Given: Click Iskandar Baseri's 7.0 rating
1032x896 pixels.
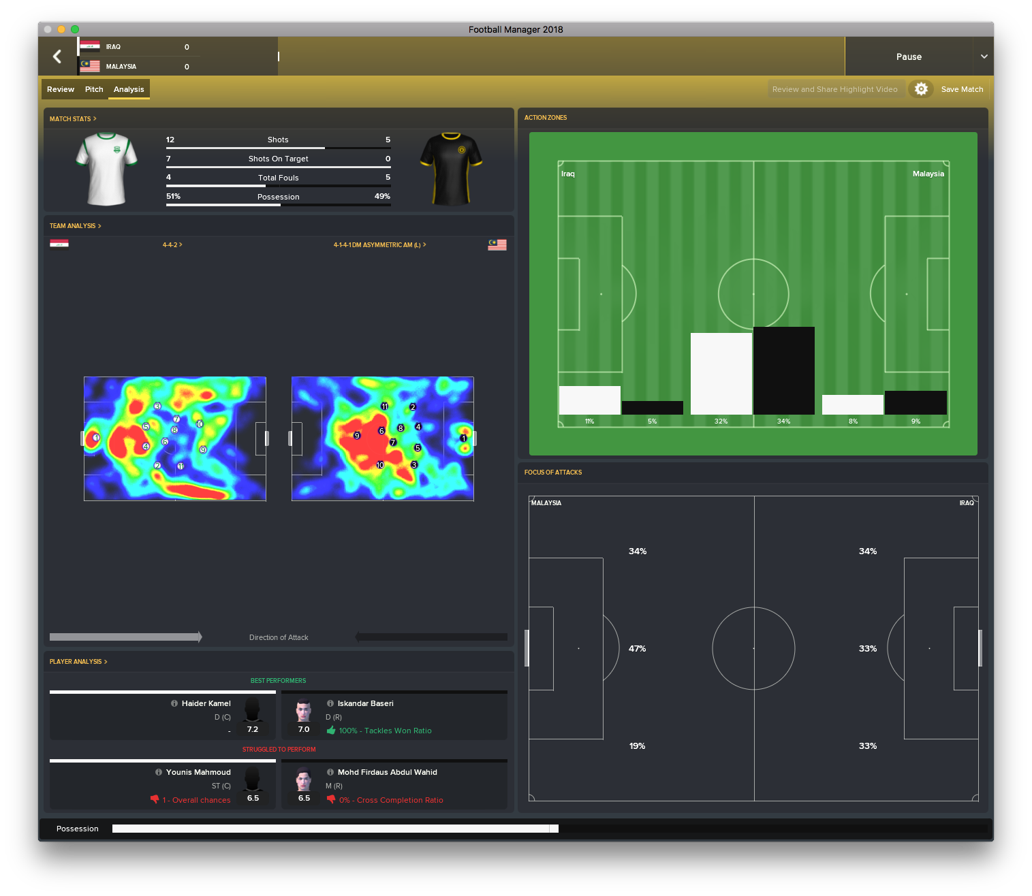Looking at the screenshot, I should pos(304,729).
